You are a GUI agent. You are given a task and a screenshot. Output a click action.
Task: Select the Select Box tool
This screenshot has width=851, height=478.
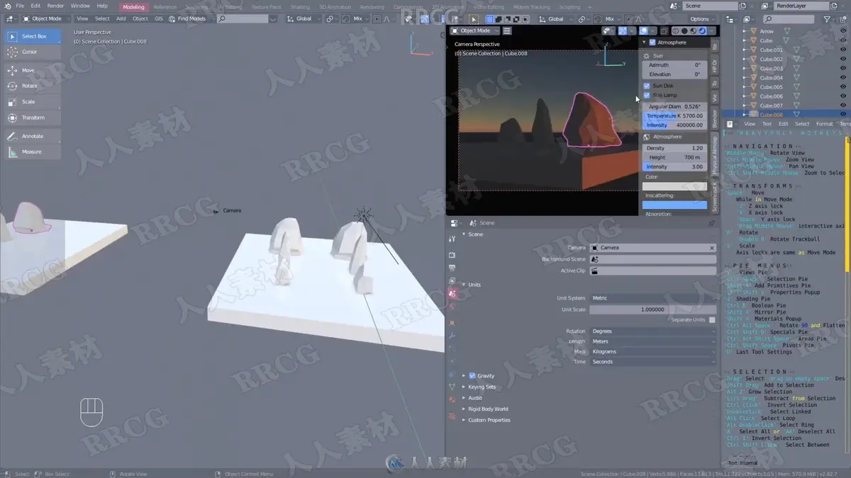pos(33,36)
